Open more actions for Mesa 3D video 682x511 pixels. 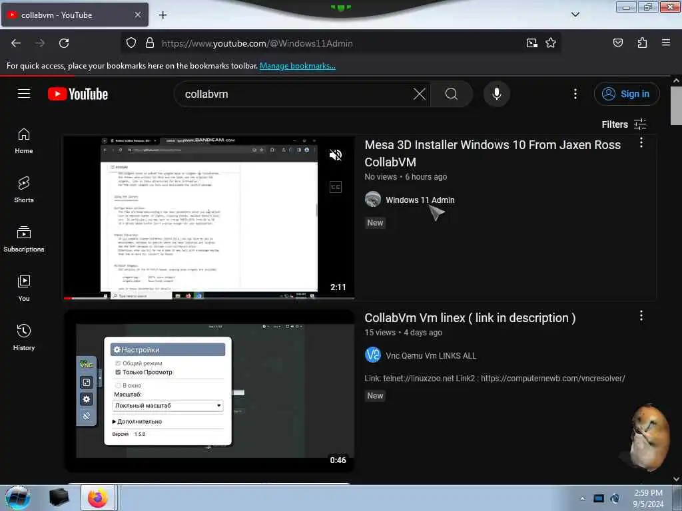point(641,142)
